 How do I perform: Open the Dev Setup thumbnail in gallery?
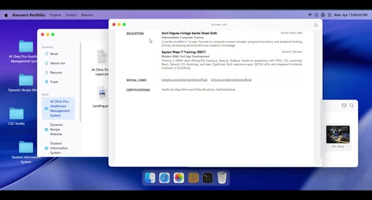point(338,135)
